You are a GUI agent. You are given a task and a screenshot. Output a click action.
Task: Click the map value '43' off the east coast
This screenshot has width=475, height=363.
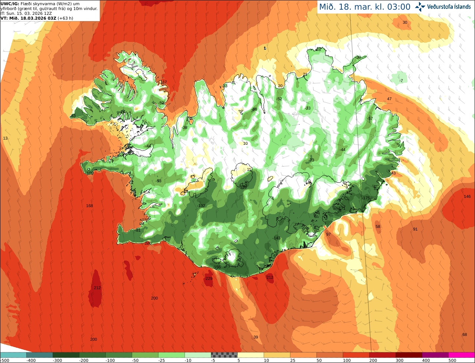tap(393, 173)
